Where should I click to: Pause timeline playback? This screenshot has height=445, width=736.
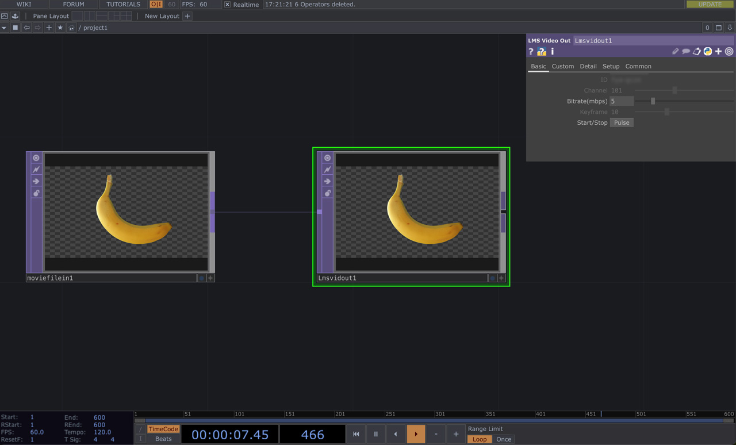pos(376,434)
